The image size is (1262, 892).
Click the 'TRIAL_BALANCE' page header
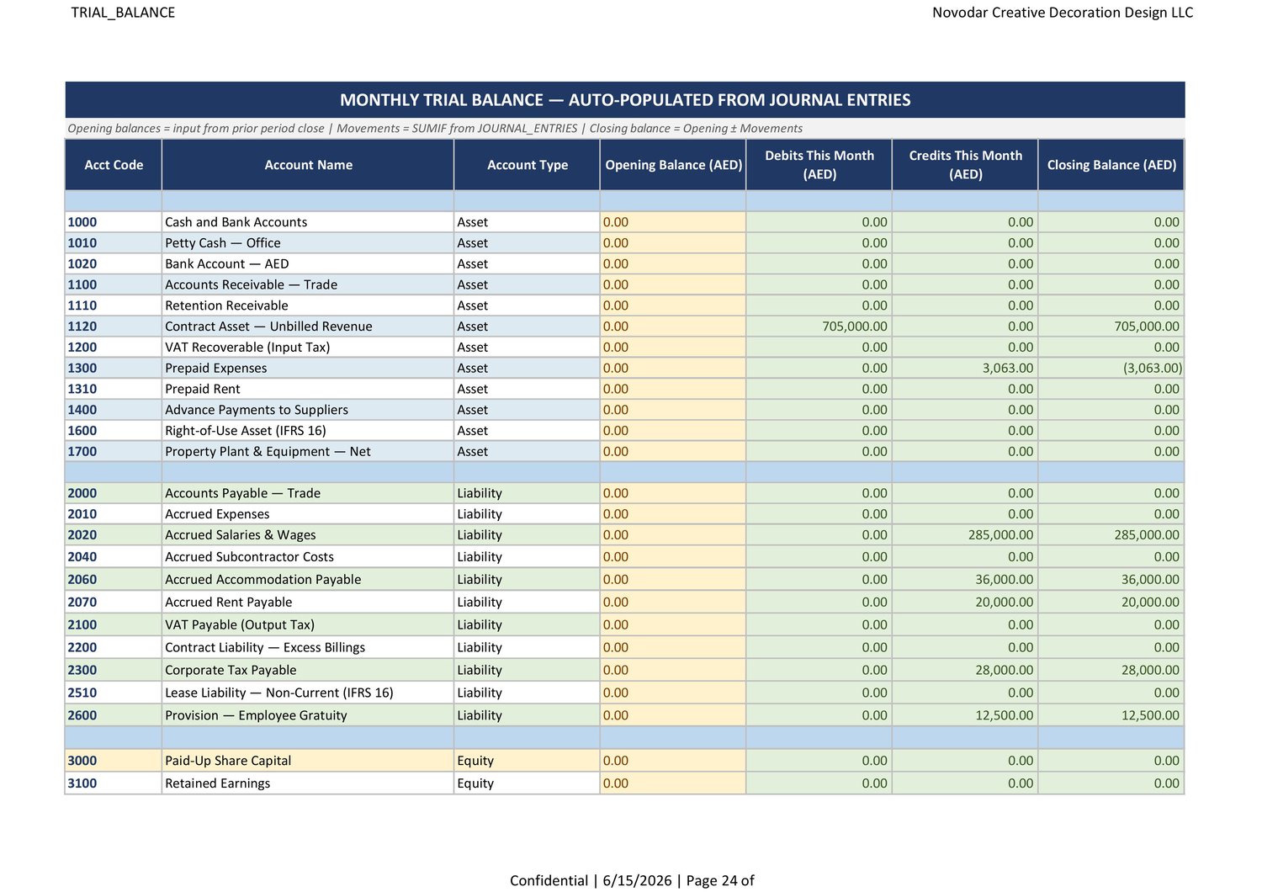tap(123, 13)
